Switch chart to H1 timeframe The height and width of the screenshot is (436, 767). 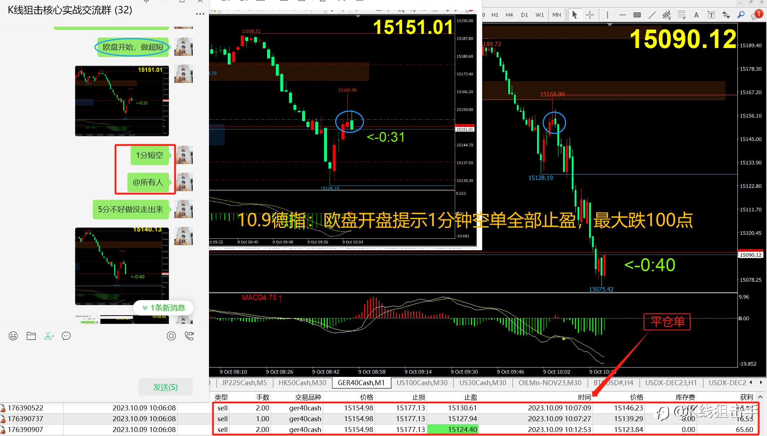tap(495, 15)
